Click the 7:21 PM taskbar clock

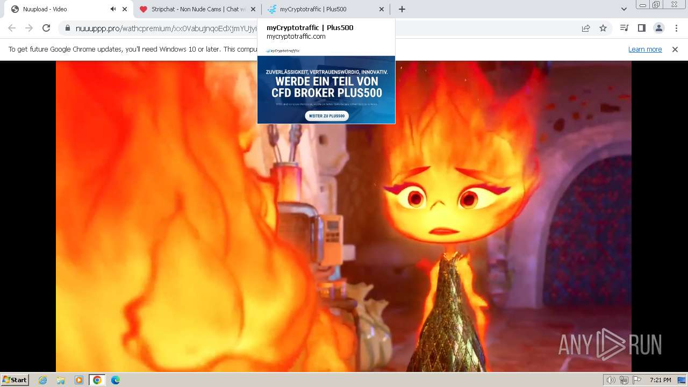[660, 380]
